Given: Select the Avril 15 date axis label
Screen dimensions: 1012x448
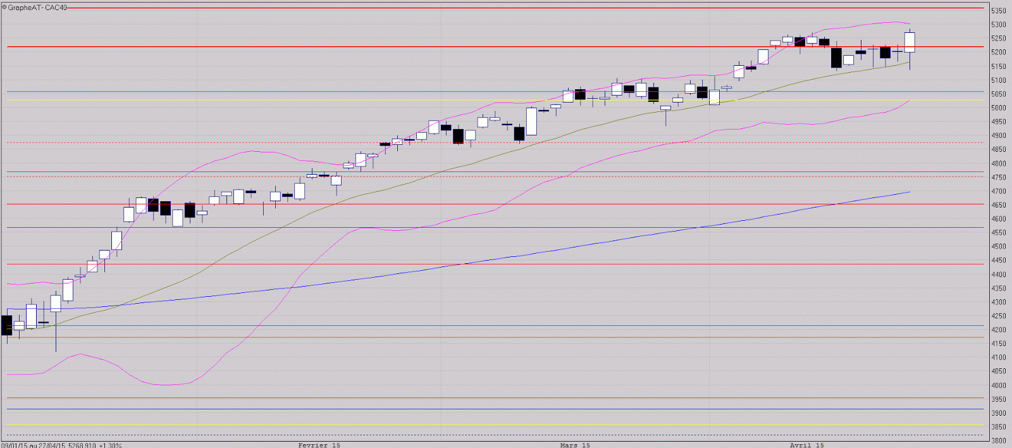Looking at the screenshot, I should click(806, 445).
